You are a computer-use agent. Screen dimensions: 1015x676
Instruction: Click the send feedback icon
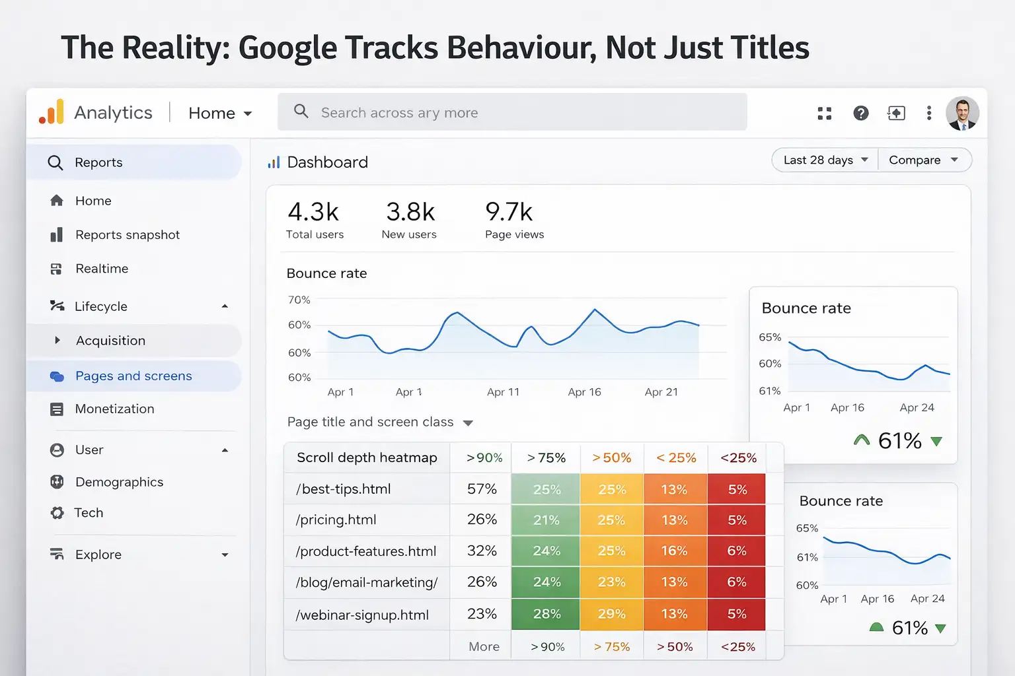click(896, 113)
